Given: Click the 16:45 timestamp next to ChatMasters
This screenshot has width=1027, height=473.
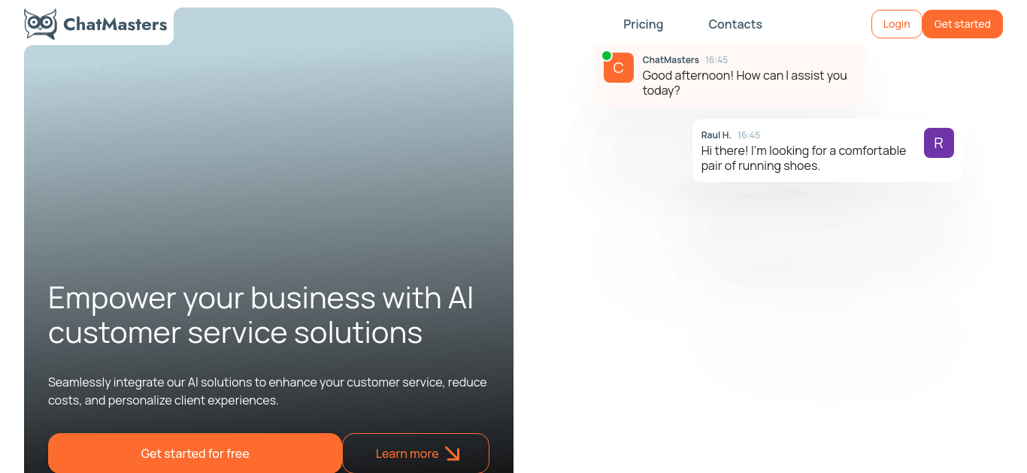Looking at the screenshot, I should pos(716,59).
